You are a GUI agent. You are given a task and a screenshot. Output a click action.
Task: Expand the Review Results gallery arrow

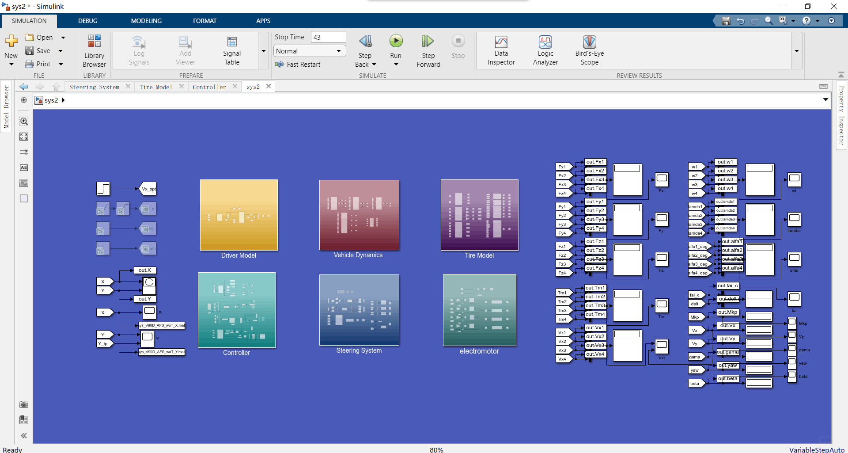[797, 51]
